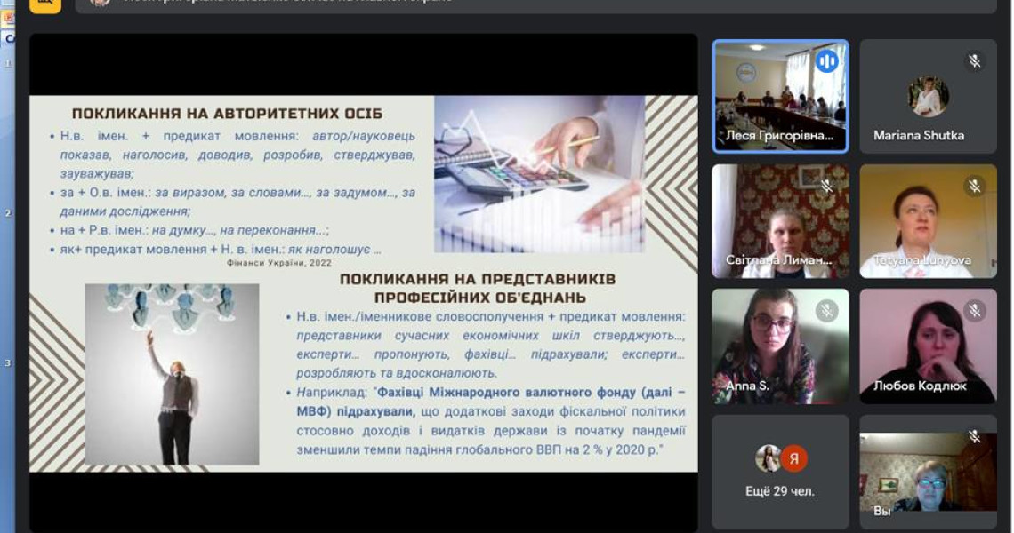Click muted mic icon on Любов Кодлюк tile
1014x533 pixels.
click(x=974, y=312)
